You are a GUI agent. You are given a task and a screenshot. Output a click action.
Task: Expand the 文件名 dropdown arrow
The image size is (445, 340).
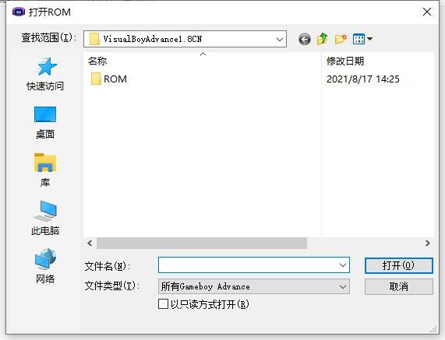pyautogui.click(x=343, y=265)
